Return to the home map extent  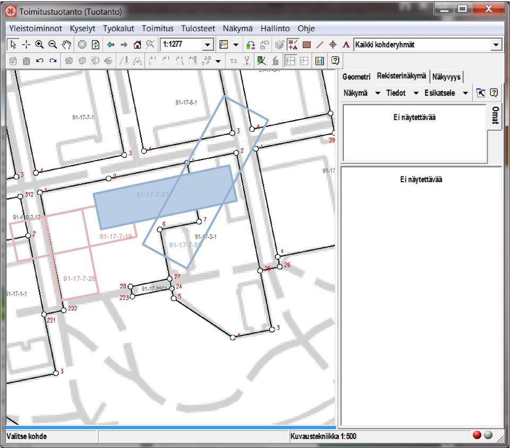coord(137,44)
